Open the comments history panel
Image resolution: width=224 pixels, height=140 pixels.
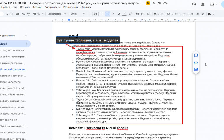(x=203, y=4)
